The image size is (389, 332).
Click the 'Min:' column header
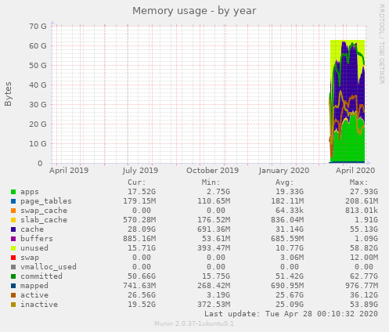[x=211, y=182]
